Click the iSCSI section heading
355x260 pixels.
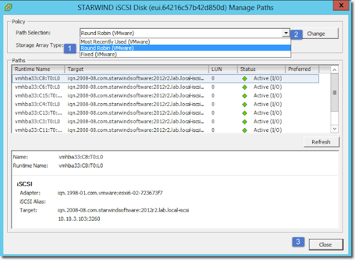[24, 184]
